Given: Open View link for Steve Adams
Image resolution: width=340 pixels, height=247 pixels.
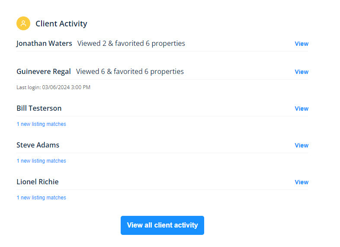Looking at the screenshot, I should (x=302, y=145).
